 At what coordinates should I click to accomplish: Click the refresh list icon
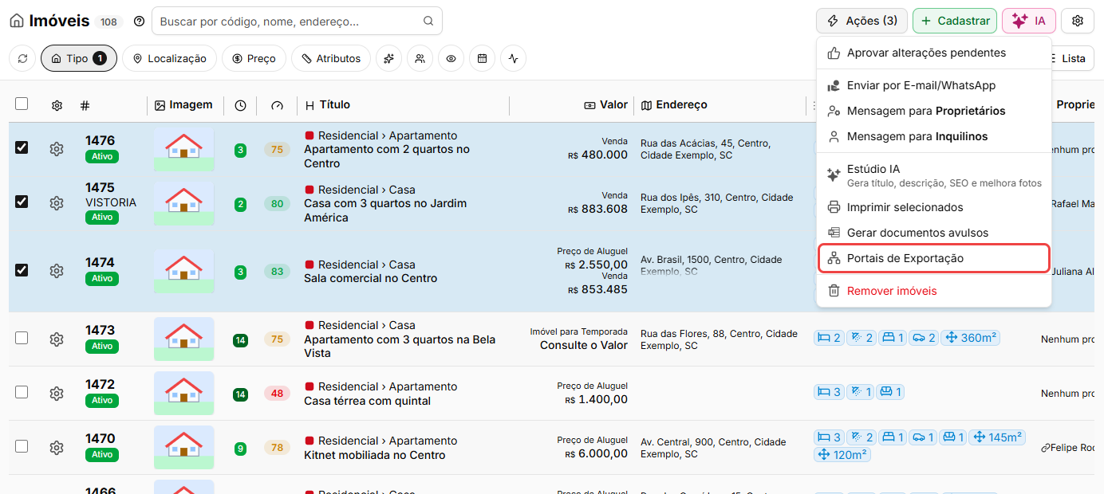tap(22, 58)
